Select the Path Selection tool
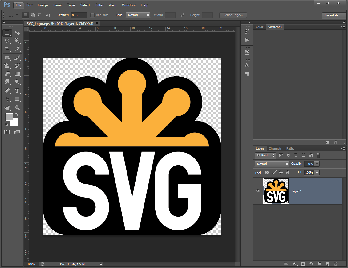This screenshot has width=348, height=268. tap(7, 99)
